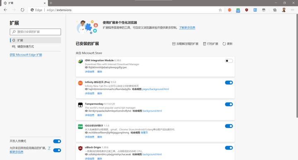
Task: Focus the search installed extensions field
Action: tap(35, 32)
